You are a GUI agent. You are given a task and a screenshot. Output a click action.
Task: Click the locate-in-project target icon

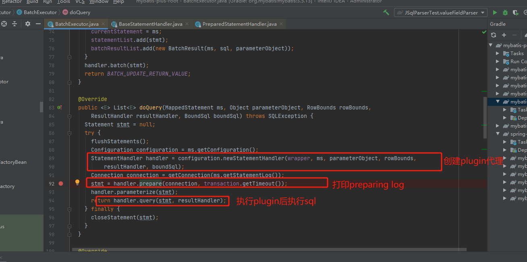click(x=4, y=24)
